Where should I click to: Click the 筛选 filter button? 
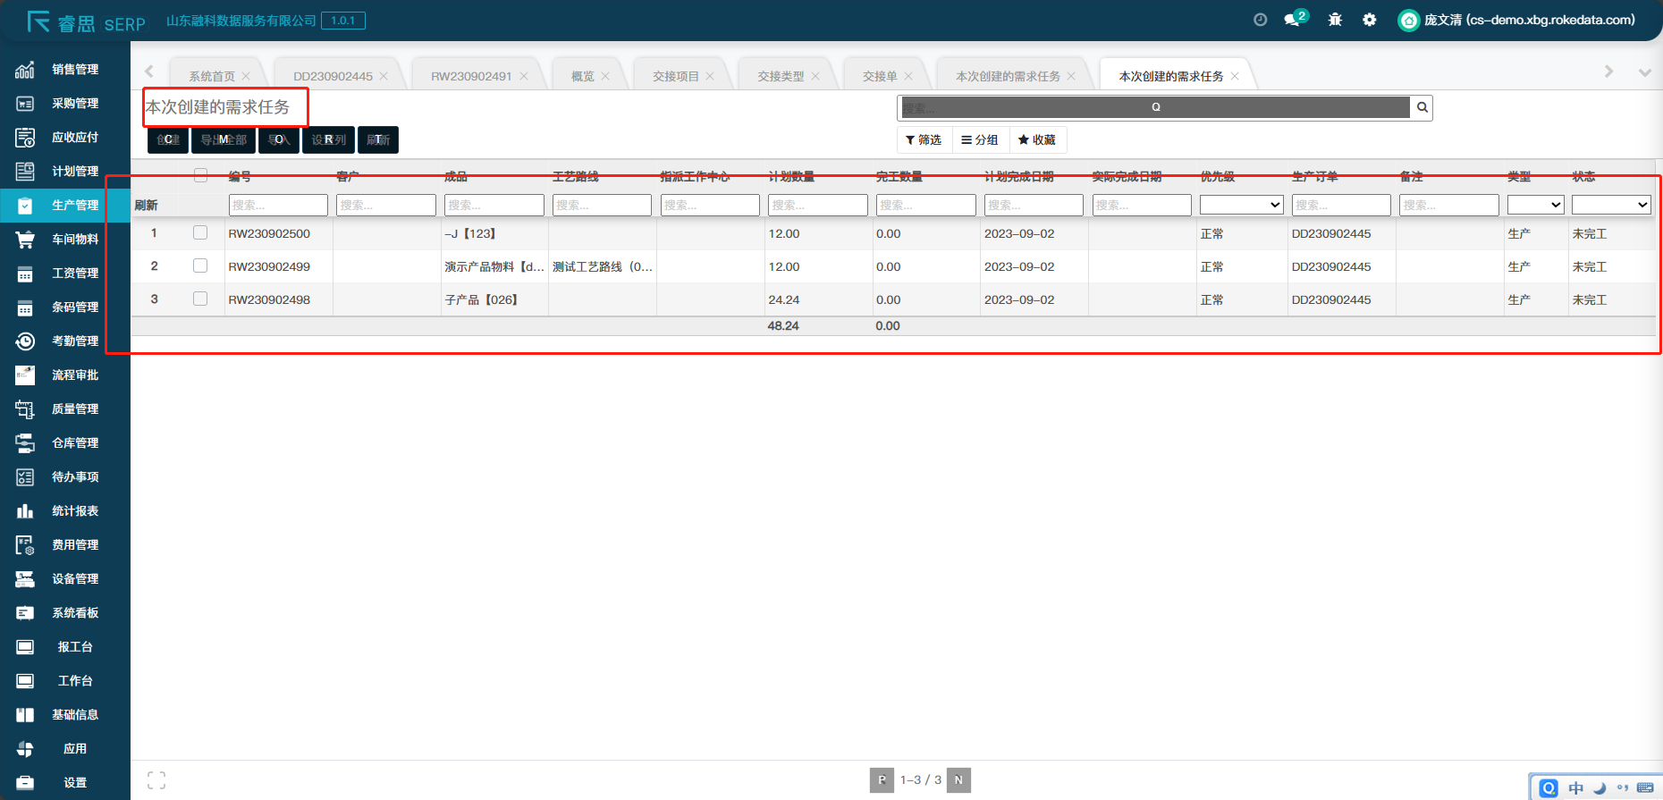924,139
